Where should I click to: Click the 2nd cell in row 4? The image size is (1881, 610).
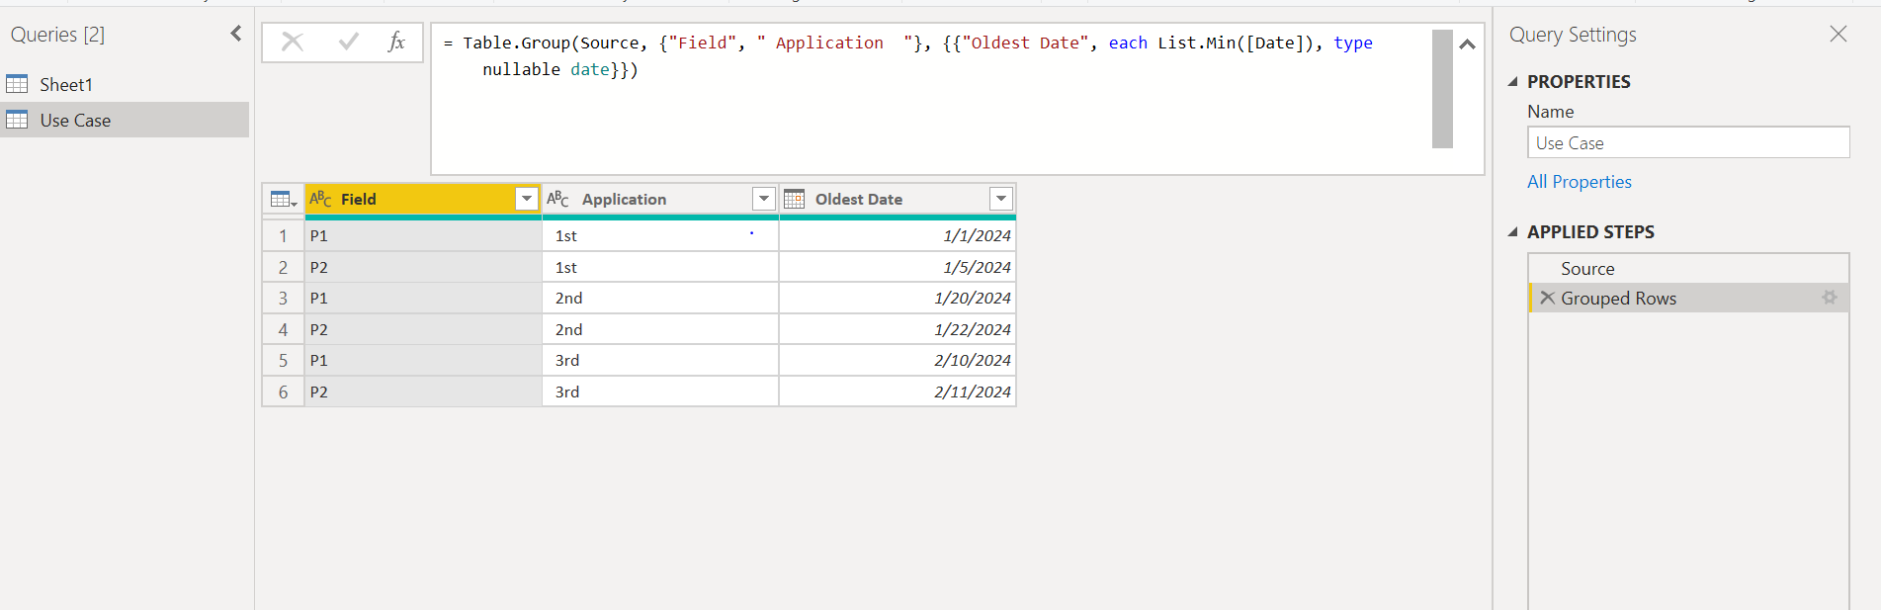point(660,329)
